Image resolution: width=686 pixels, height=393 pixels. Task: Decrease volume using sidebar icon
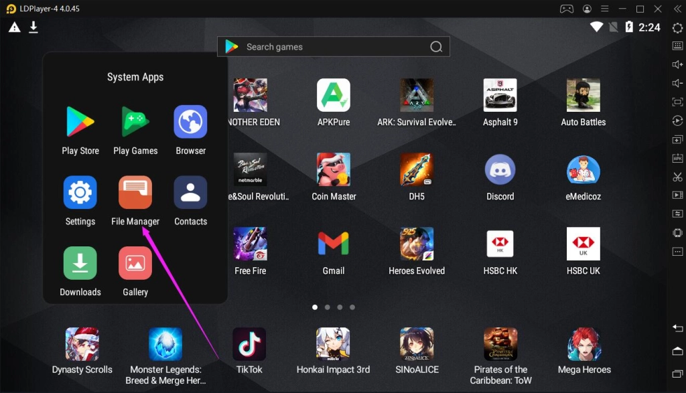[x=677, y=84]
